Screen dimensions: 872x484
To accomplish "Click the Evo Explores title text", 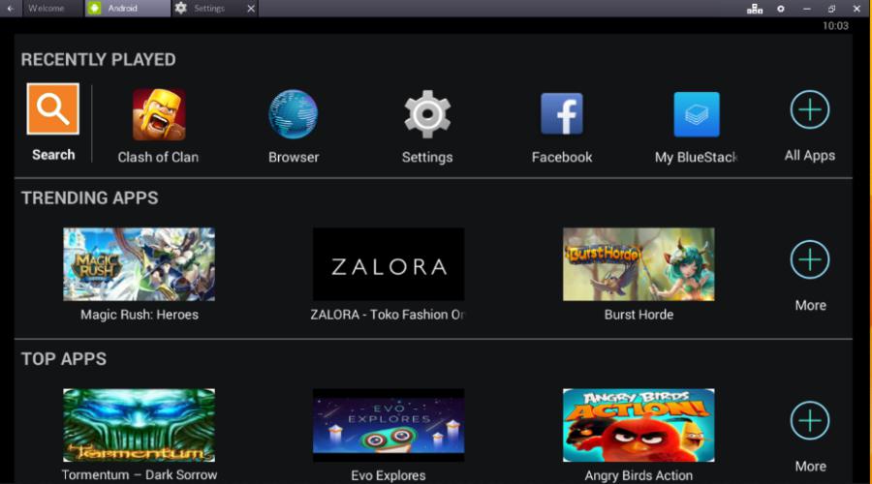I will pos(389,475).
